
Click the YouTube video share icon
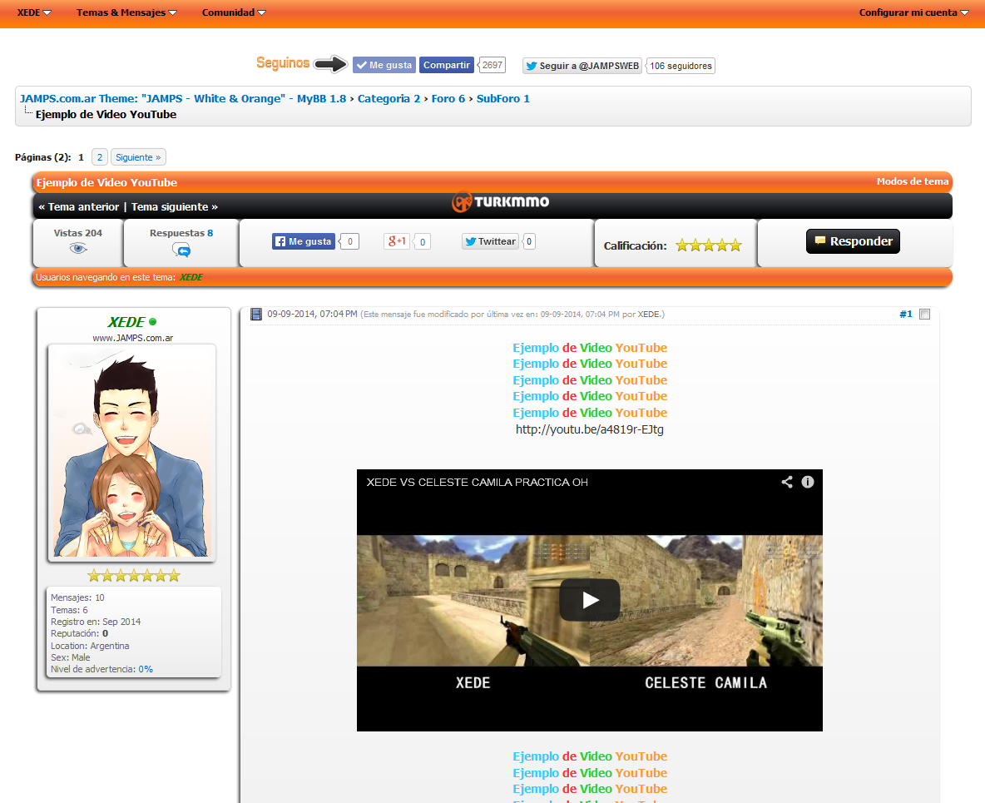(786, 482)
